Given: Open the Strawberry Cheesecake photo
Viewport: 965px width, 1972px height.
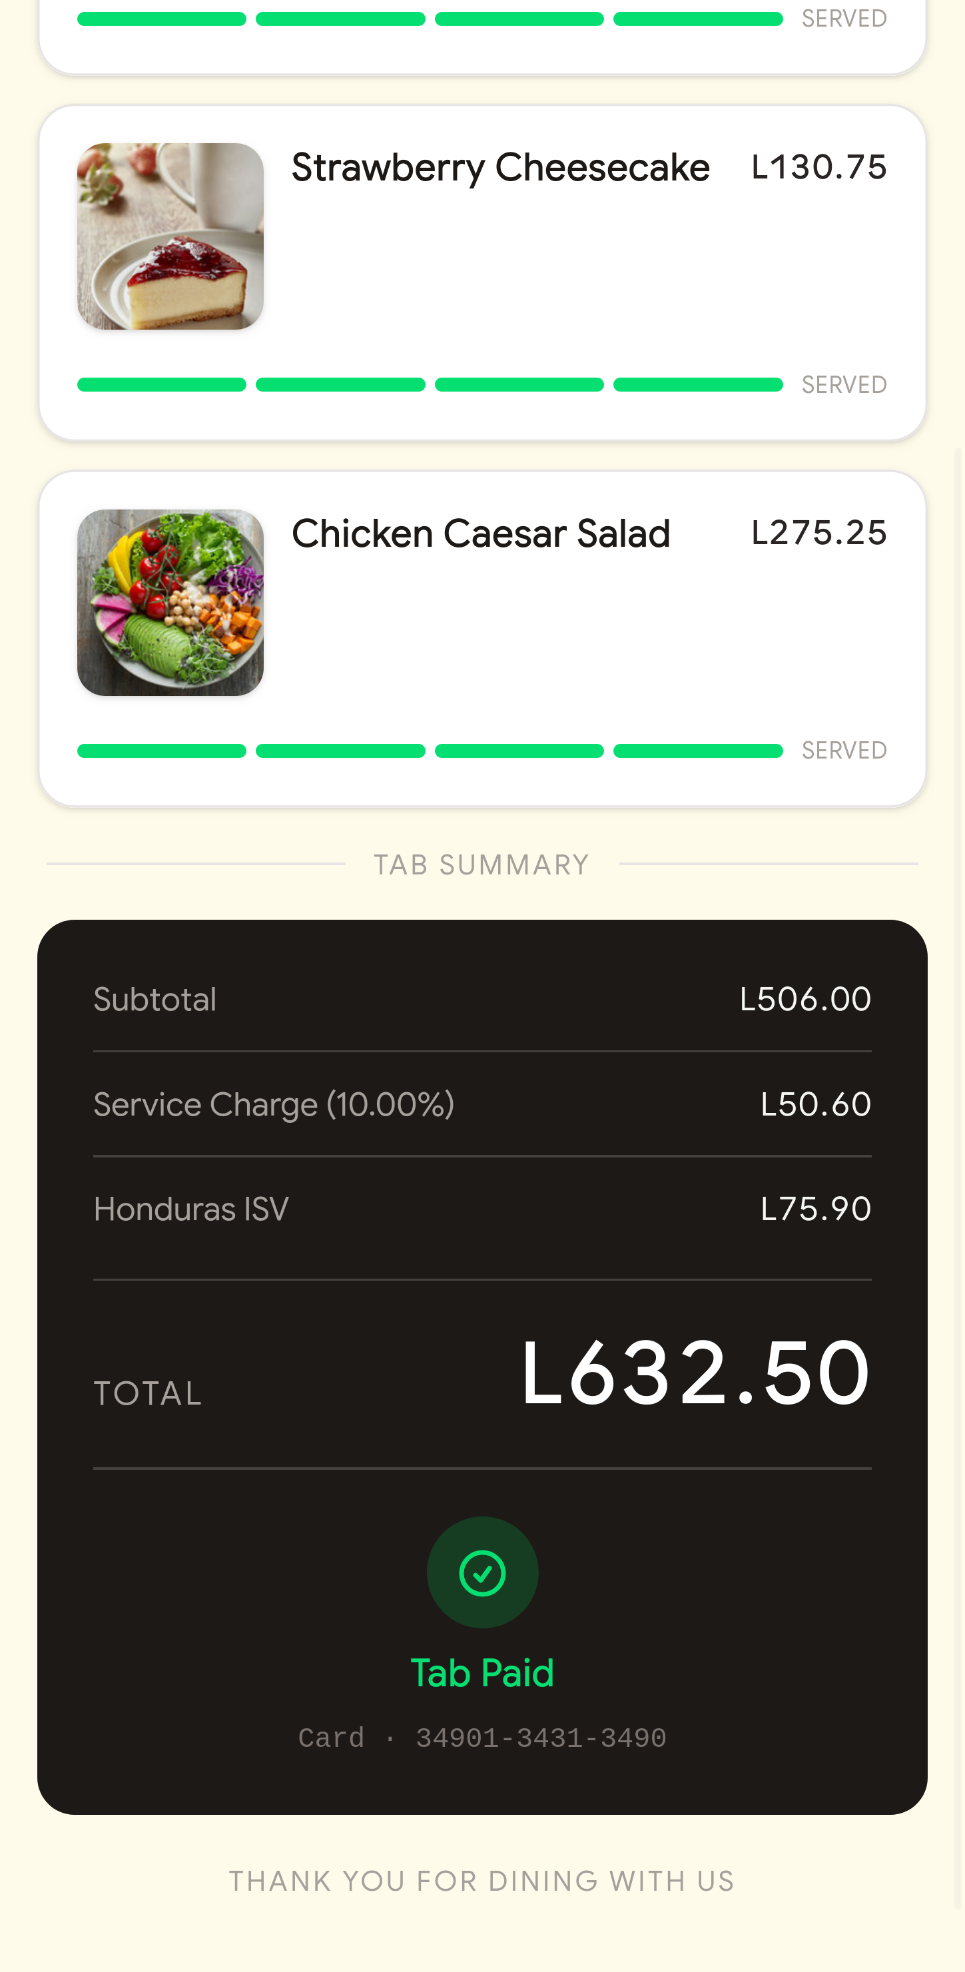Looking at the screenshot, I should (x=170, y=236).
